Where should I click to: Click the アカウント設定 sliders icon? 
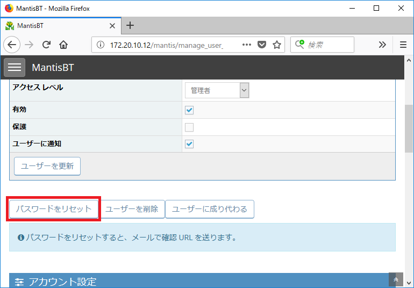[19, 282]
